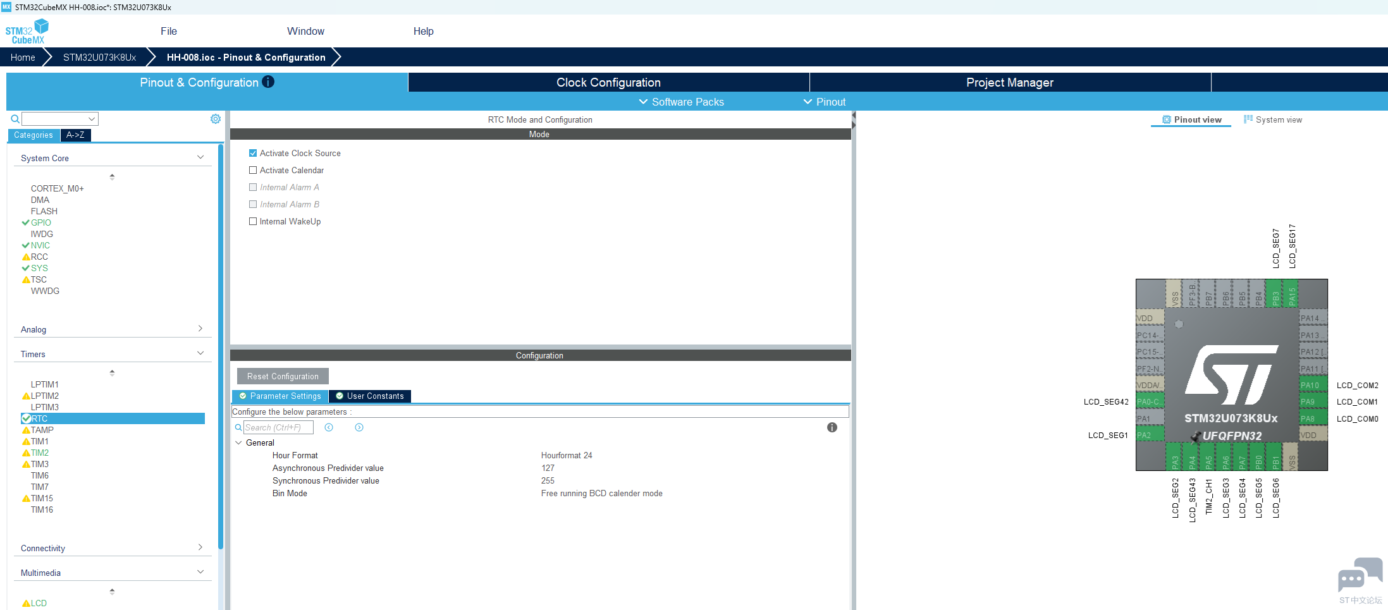This screenshot has width=1388, height=610.
Task: Check the Internal Alarm B checkbox
Action: coord(253,204)
